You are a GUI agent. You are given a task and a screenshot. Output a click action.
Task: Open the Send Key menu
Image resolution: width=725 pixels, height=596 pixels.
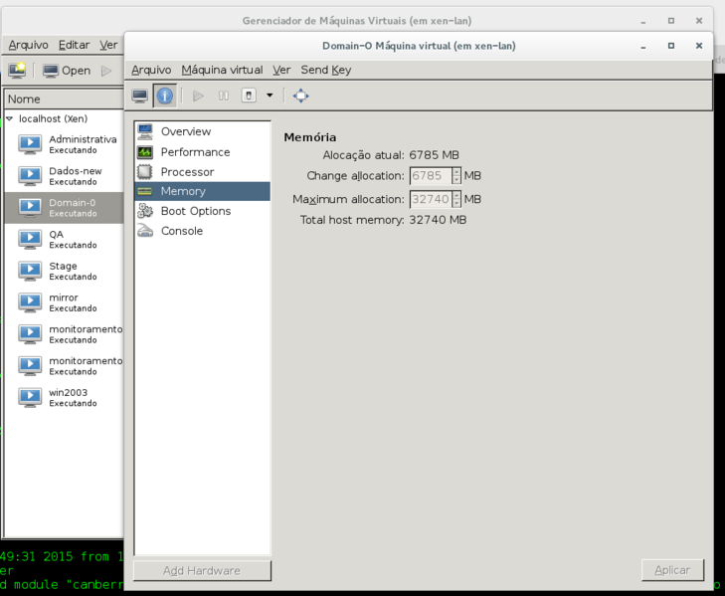click(326, 70)
